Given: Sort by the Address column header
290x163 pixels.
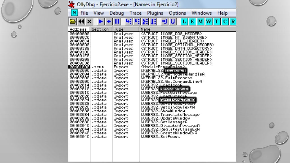Looking at the screenshot, I should coord(79,29).
